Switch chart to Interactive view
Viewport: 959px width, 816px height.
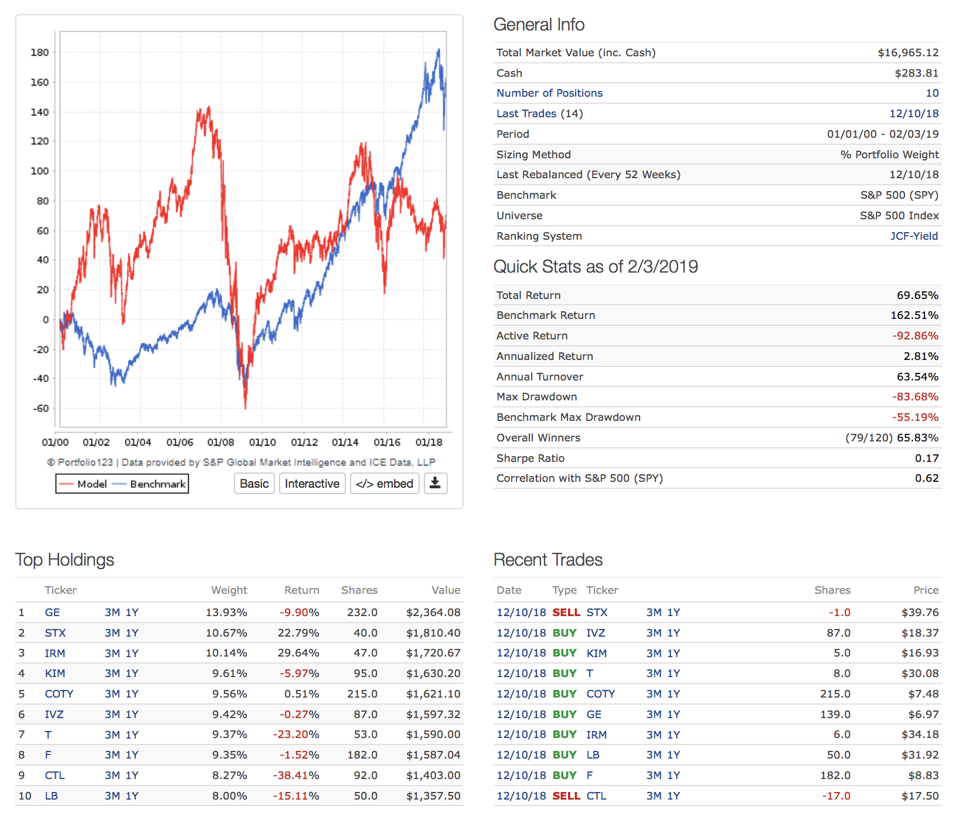point(312,484)
